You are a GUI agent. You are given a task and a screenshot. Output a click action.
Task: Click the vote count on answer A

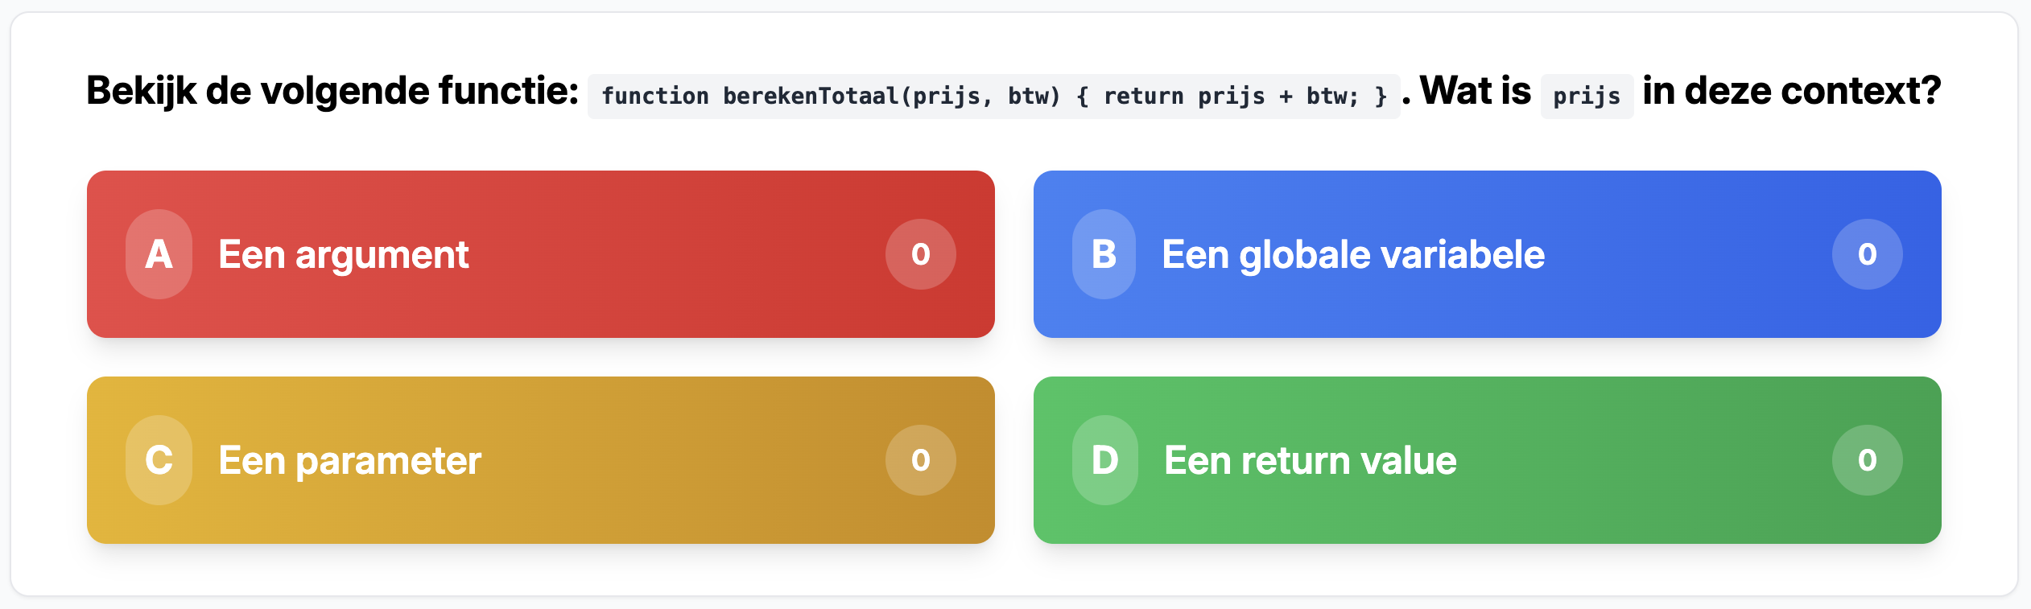point(920,254)
